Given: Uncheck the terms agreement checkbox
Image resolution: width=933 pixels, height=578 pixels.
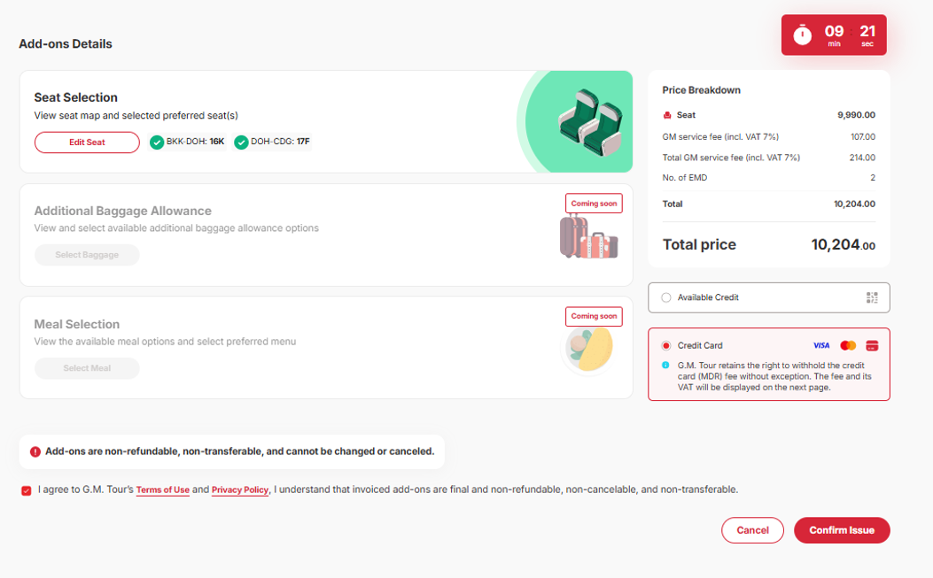Looking at the screenshot, I should pos(27,490).
